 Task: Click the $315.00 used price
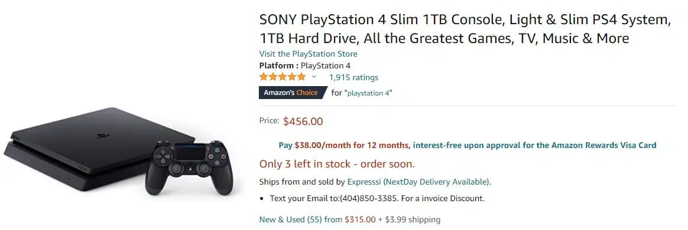click(x=360, y=219)
